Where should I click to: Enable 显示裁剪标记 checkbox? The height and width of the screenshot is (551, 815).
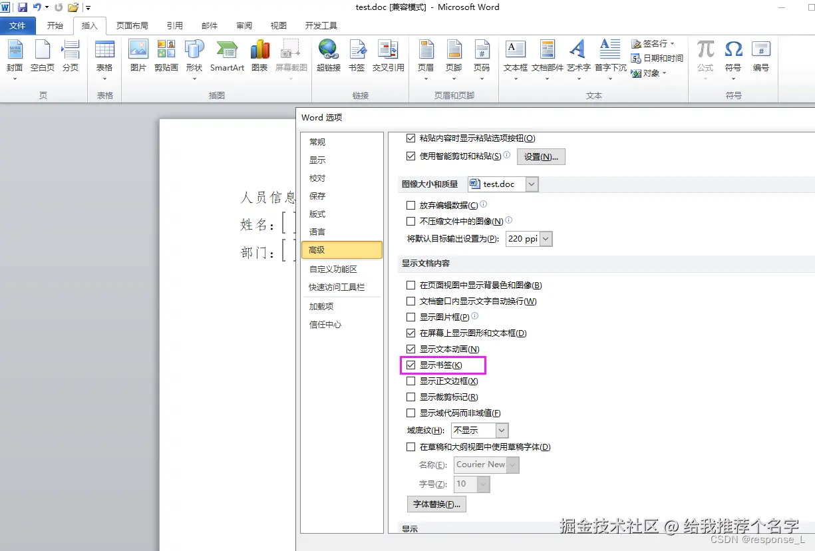[x=410, y=397]
